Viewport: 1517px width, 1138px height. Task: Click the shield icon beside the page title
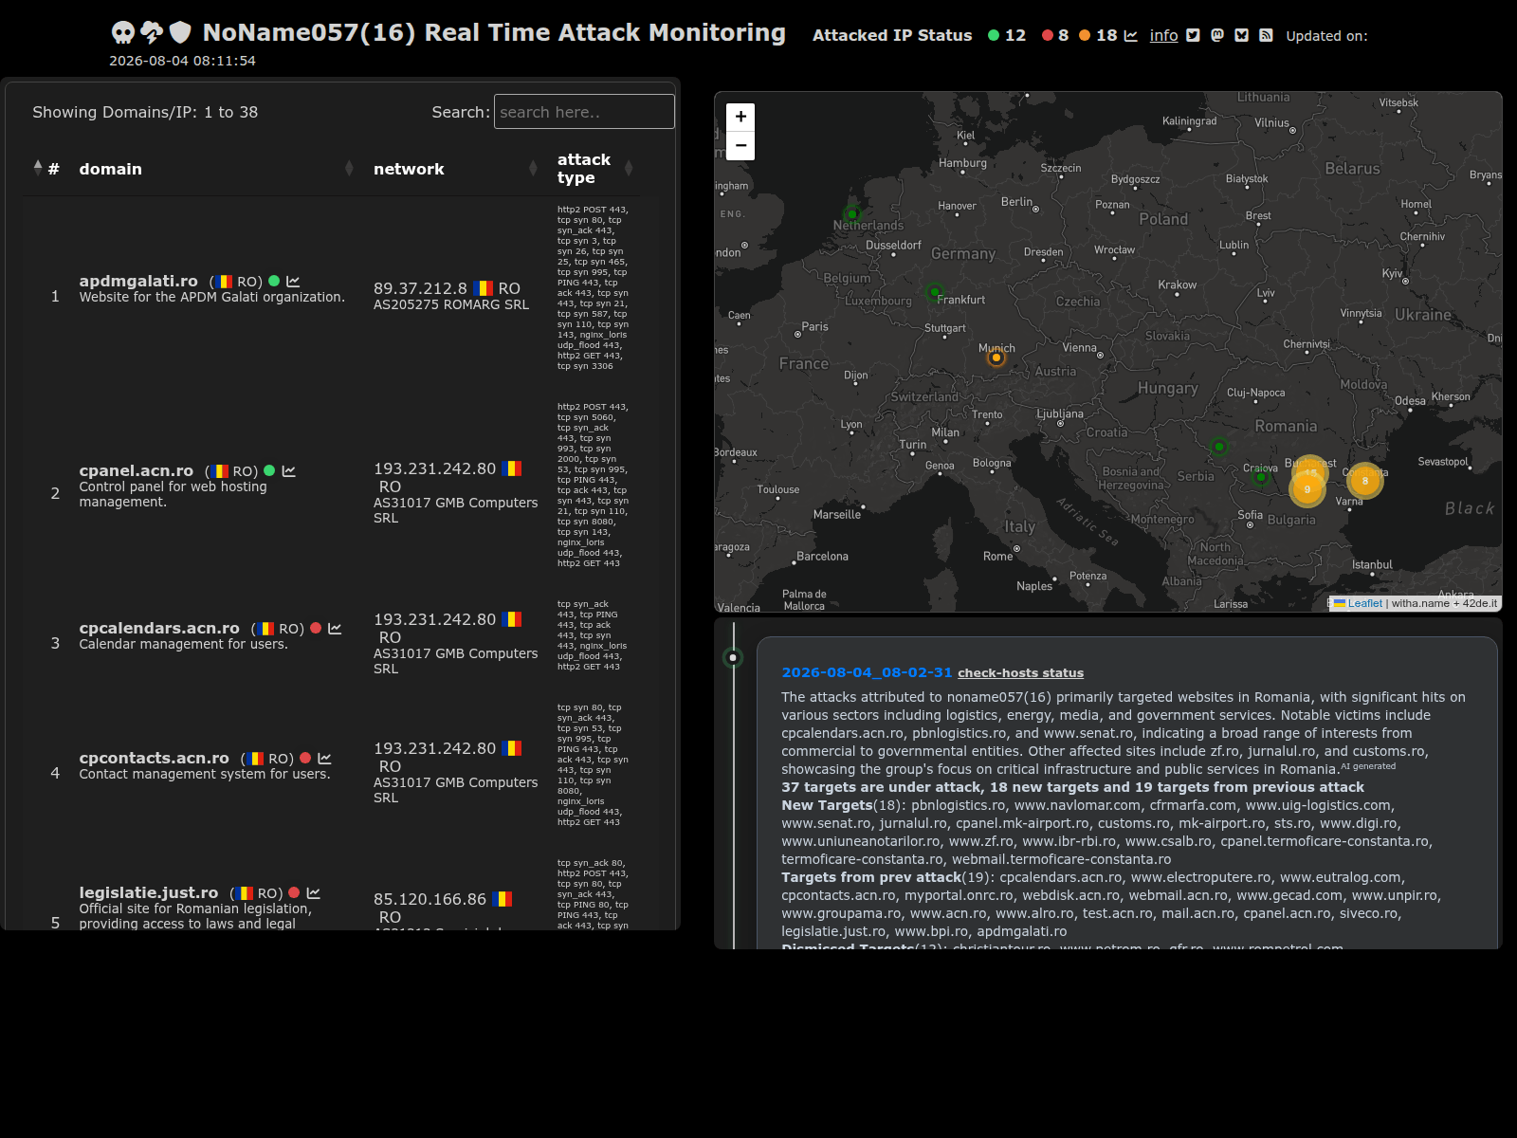(180, 33)
